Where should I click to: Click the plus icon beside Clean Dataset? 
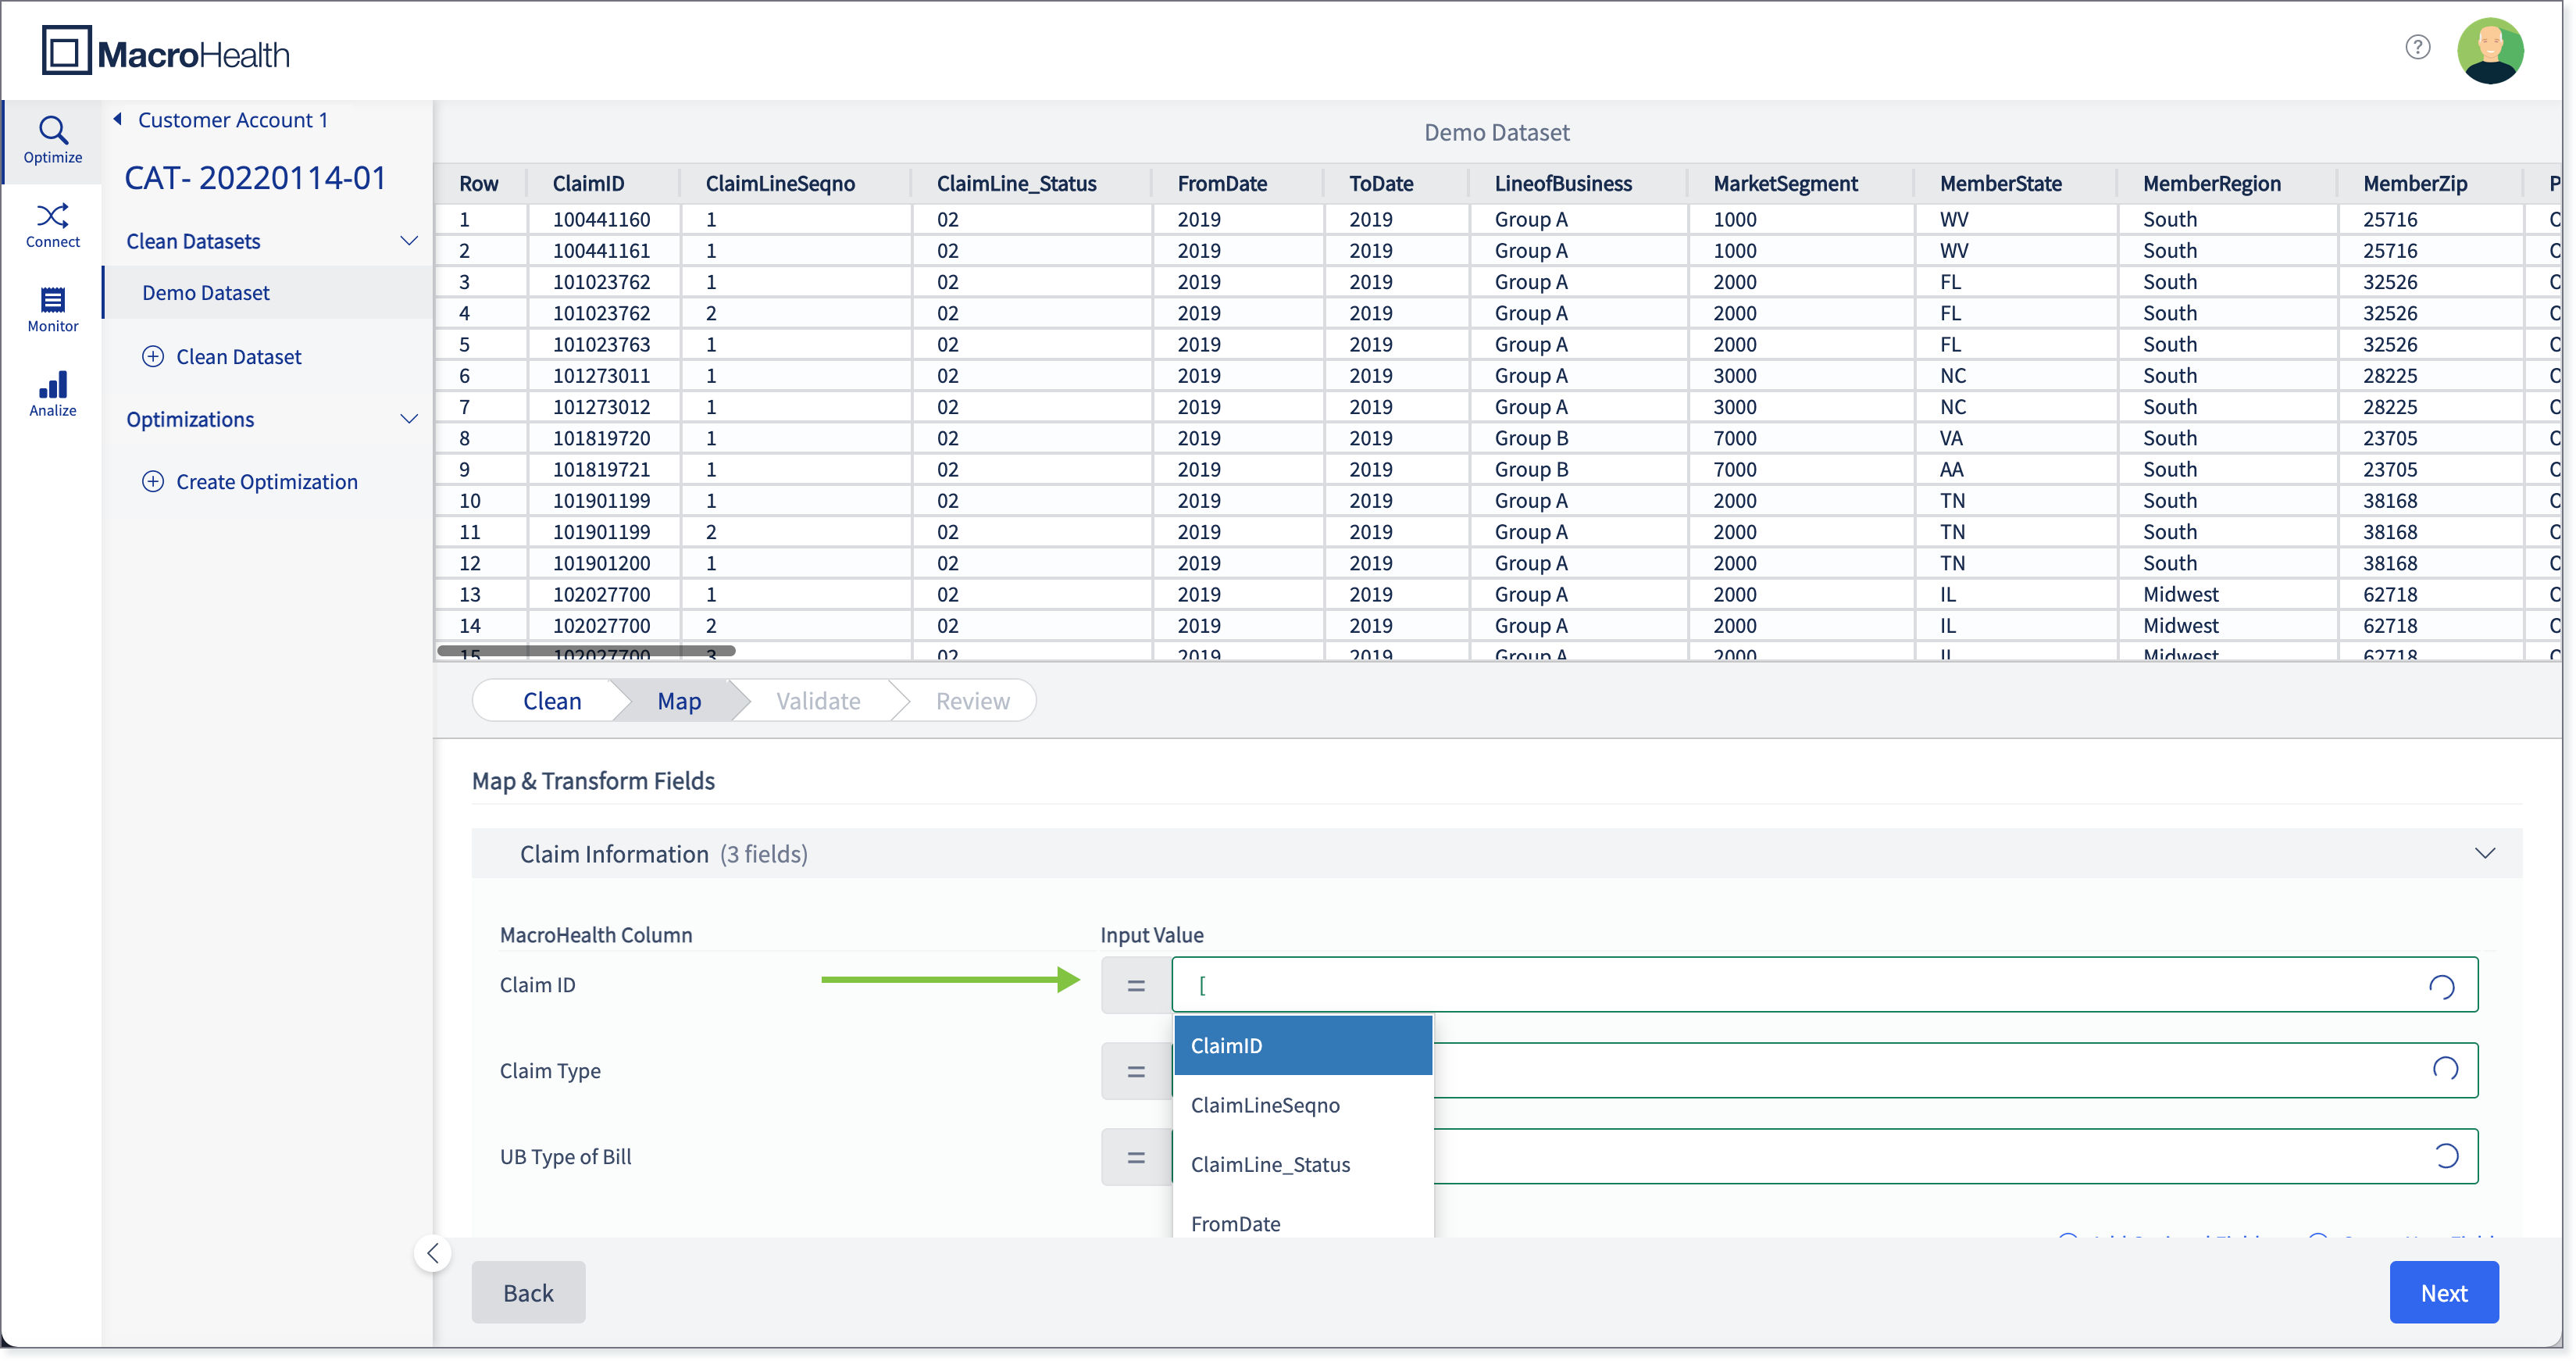153,356
